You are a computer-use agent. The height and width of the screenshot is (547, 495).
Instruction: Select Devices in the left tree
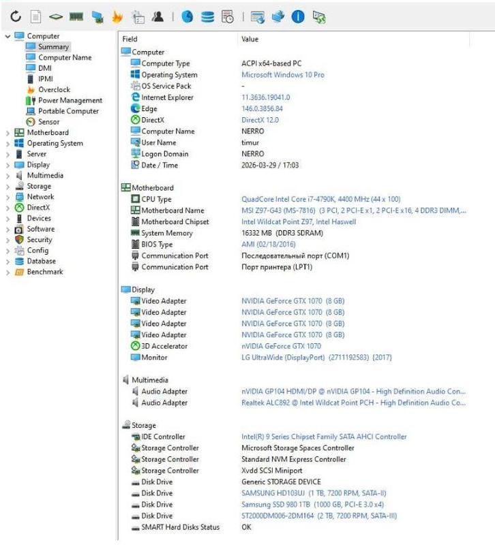click(39, 219)
